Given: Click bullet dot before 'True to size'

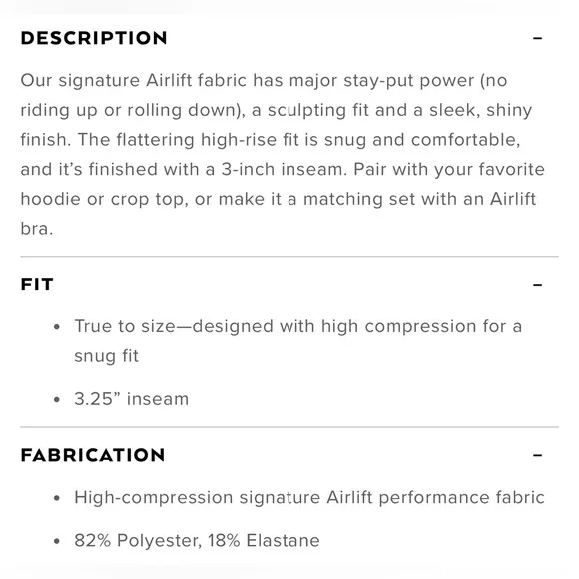Looking at the screenshot, I should (x=57, y=327).
